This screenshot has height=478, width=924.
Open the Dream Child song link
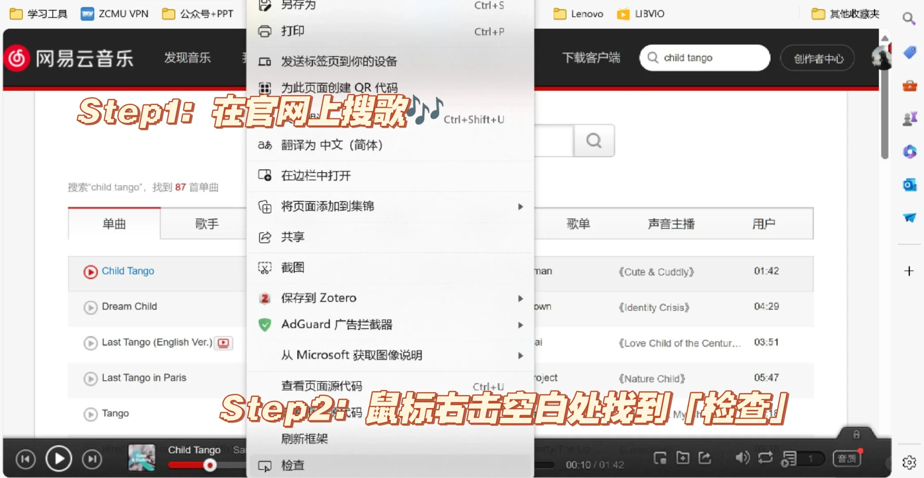[x=129, y=306]
